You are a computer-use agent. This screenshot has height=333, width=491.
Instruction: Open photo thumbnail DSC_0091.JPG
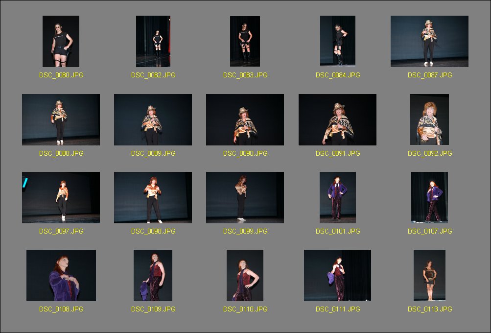point(337,119)
